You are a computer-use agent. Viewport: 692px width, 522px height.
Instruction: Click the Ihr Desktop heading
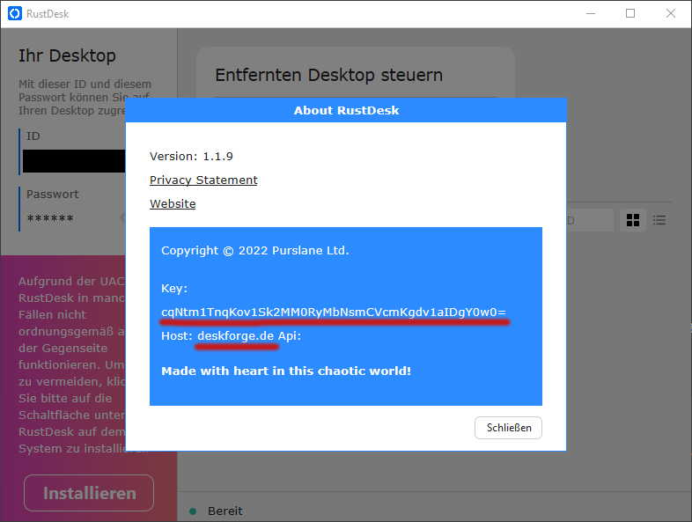67,55
